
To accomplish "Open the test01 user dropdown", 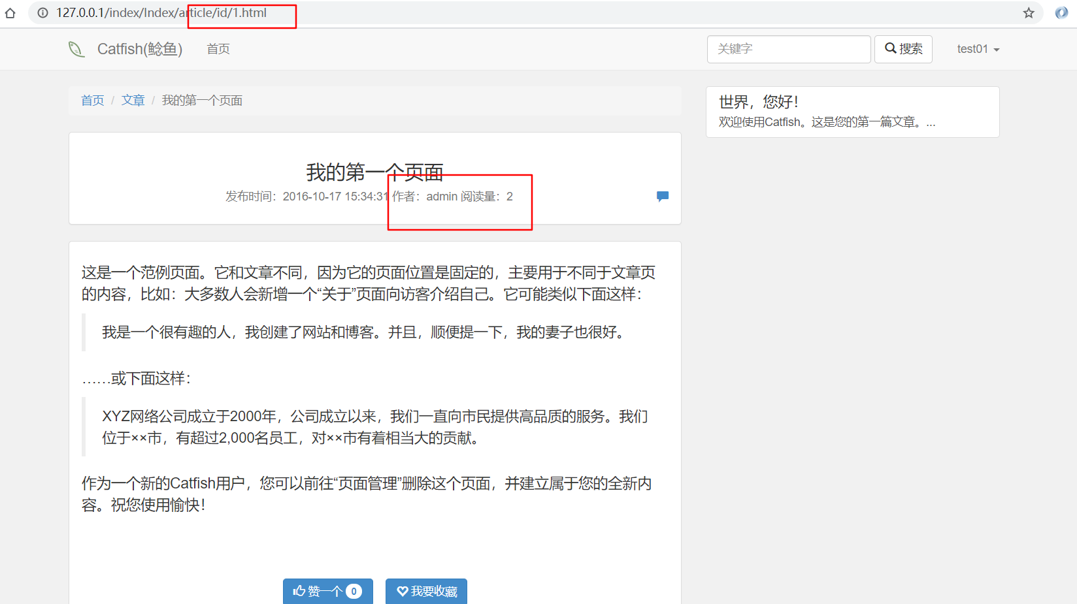I will click(x=976, y=48).
